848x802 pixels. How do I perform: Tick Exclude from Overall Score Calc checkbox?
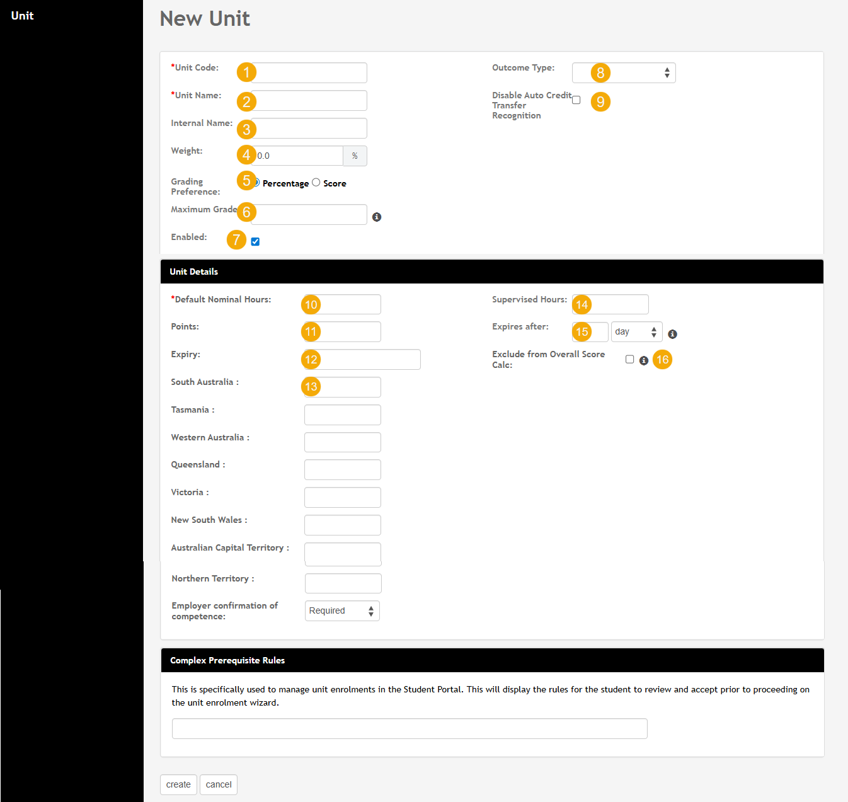coord(629,359)
